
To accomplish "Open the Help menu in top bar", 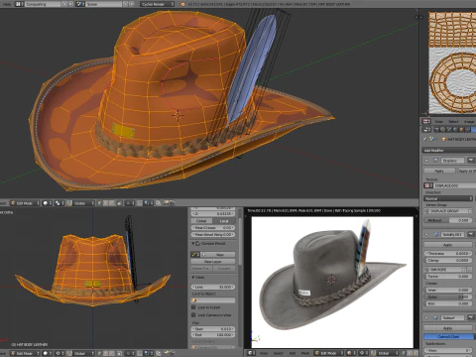I will click(6, 4).
